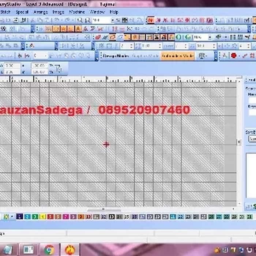Click the red lips-shaped icon in third toolbar
The height and width of the screenshot is (256, 256).
coord(98,37)
